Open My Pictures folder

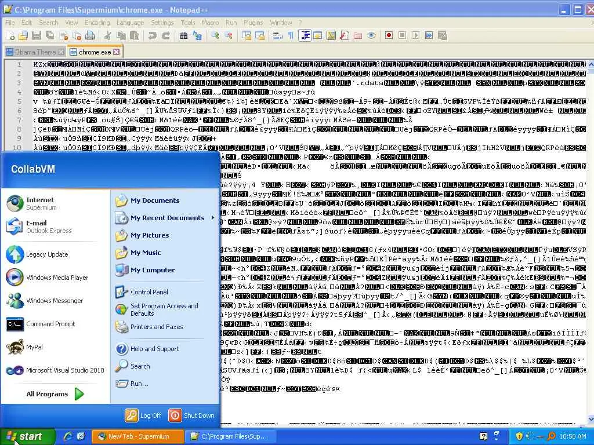coord(165,235)
